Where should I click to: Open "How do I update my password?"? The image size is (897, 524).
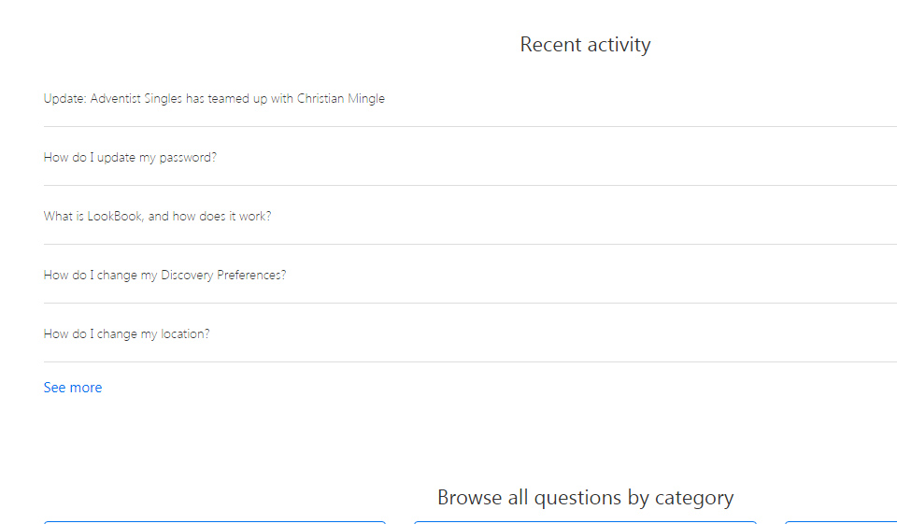[130, 157]
